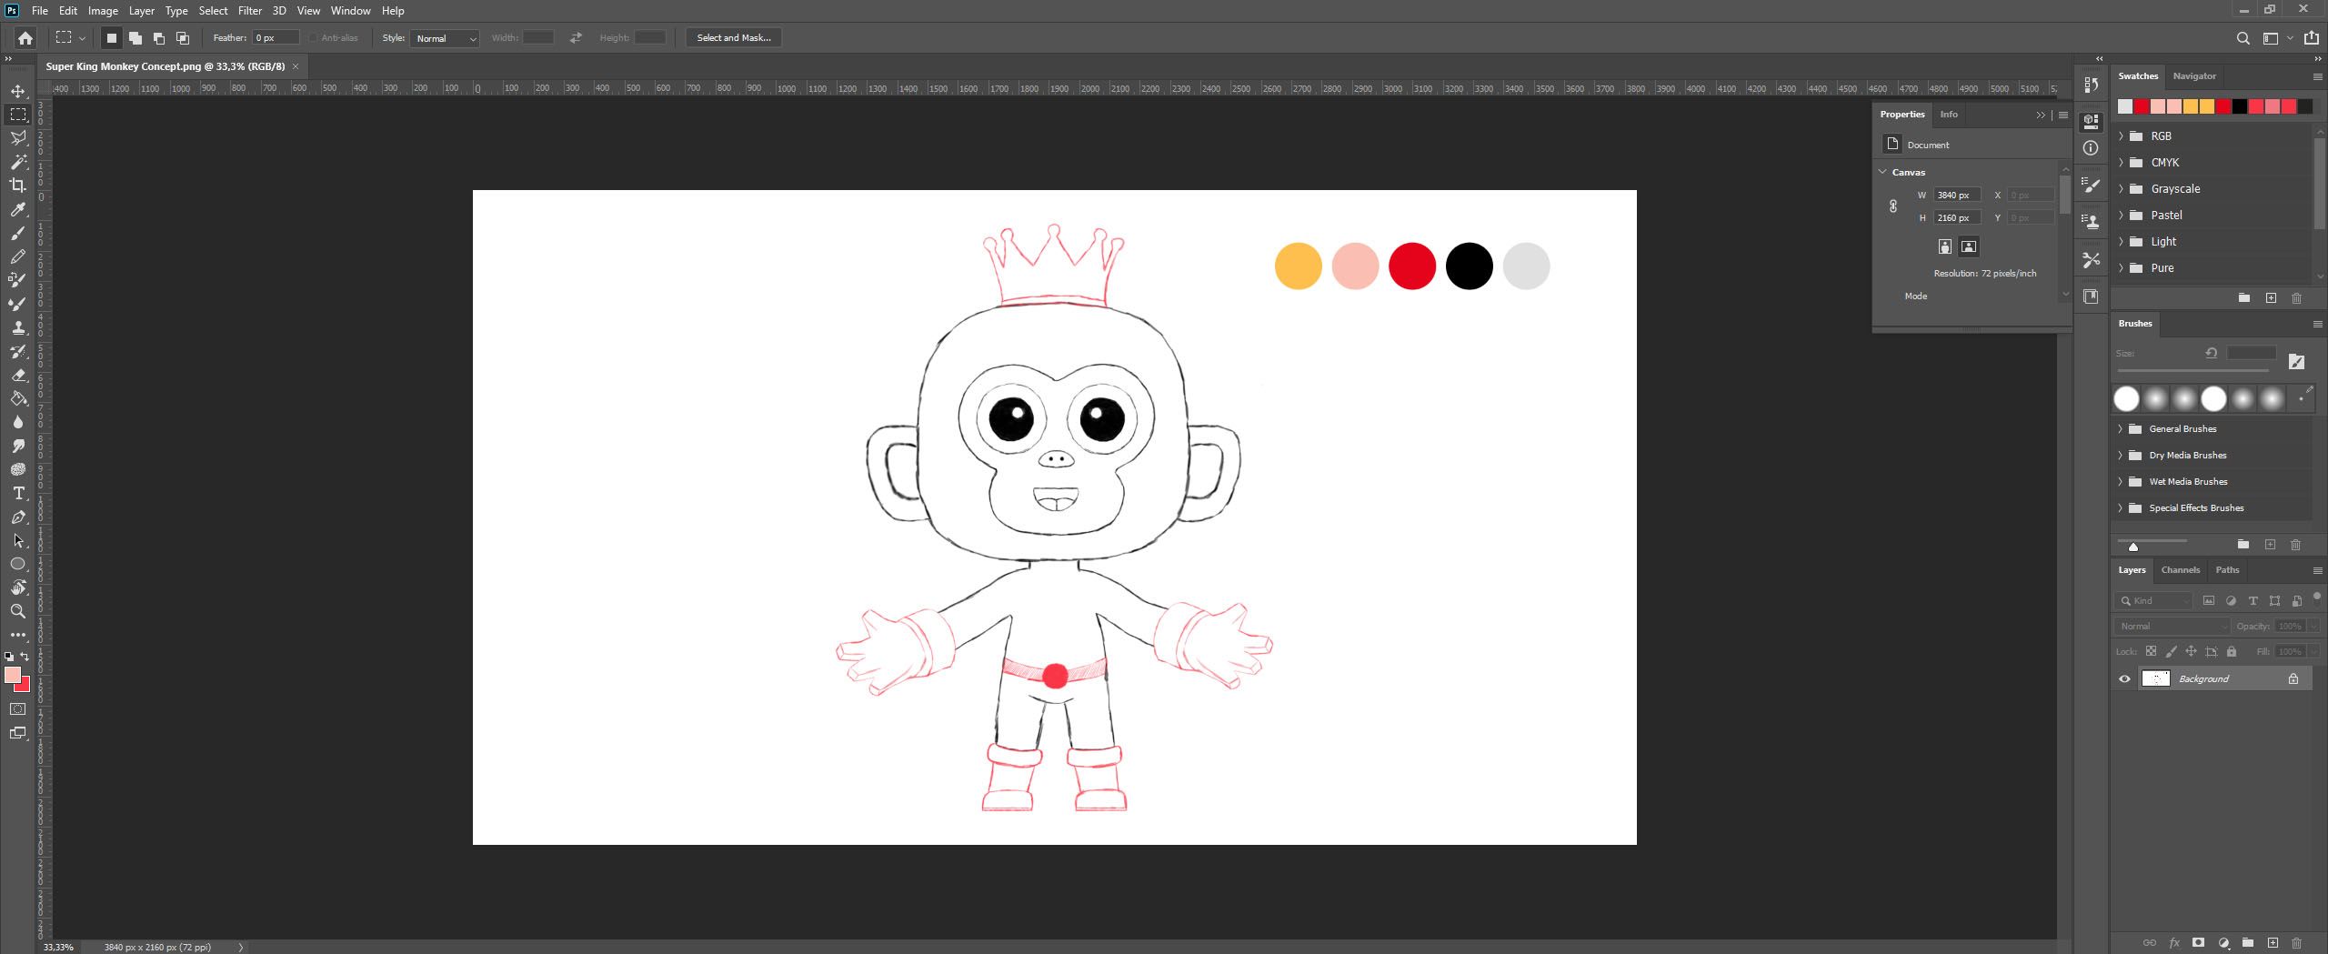Toggle Quick Mask mode
This screenshot has width=2328, height=954.
click(17, 709)
